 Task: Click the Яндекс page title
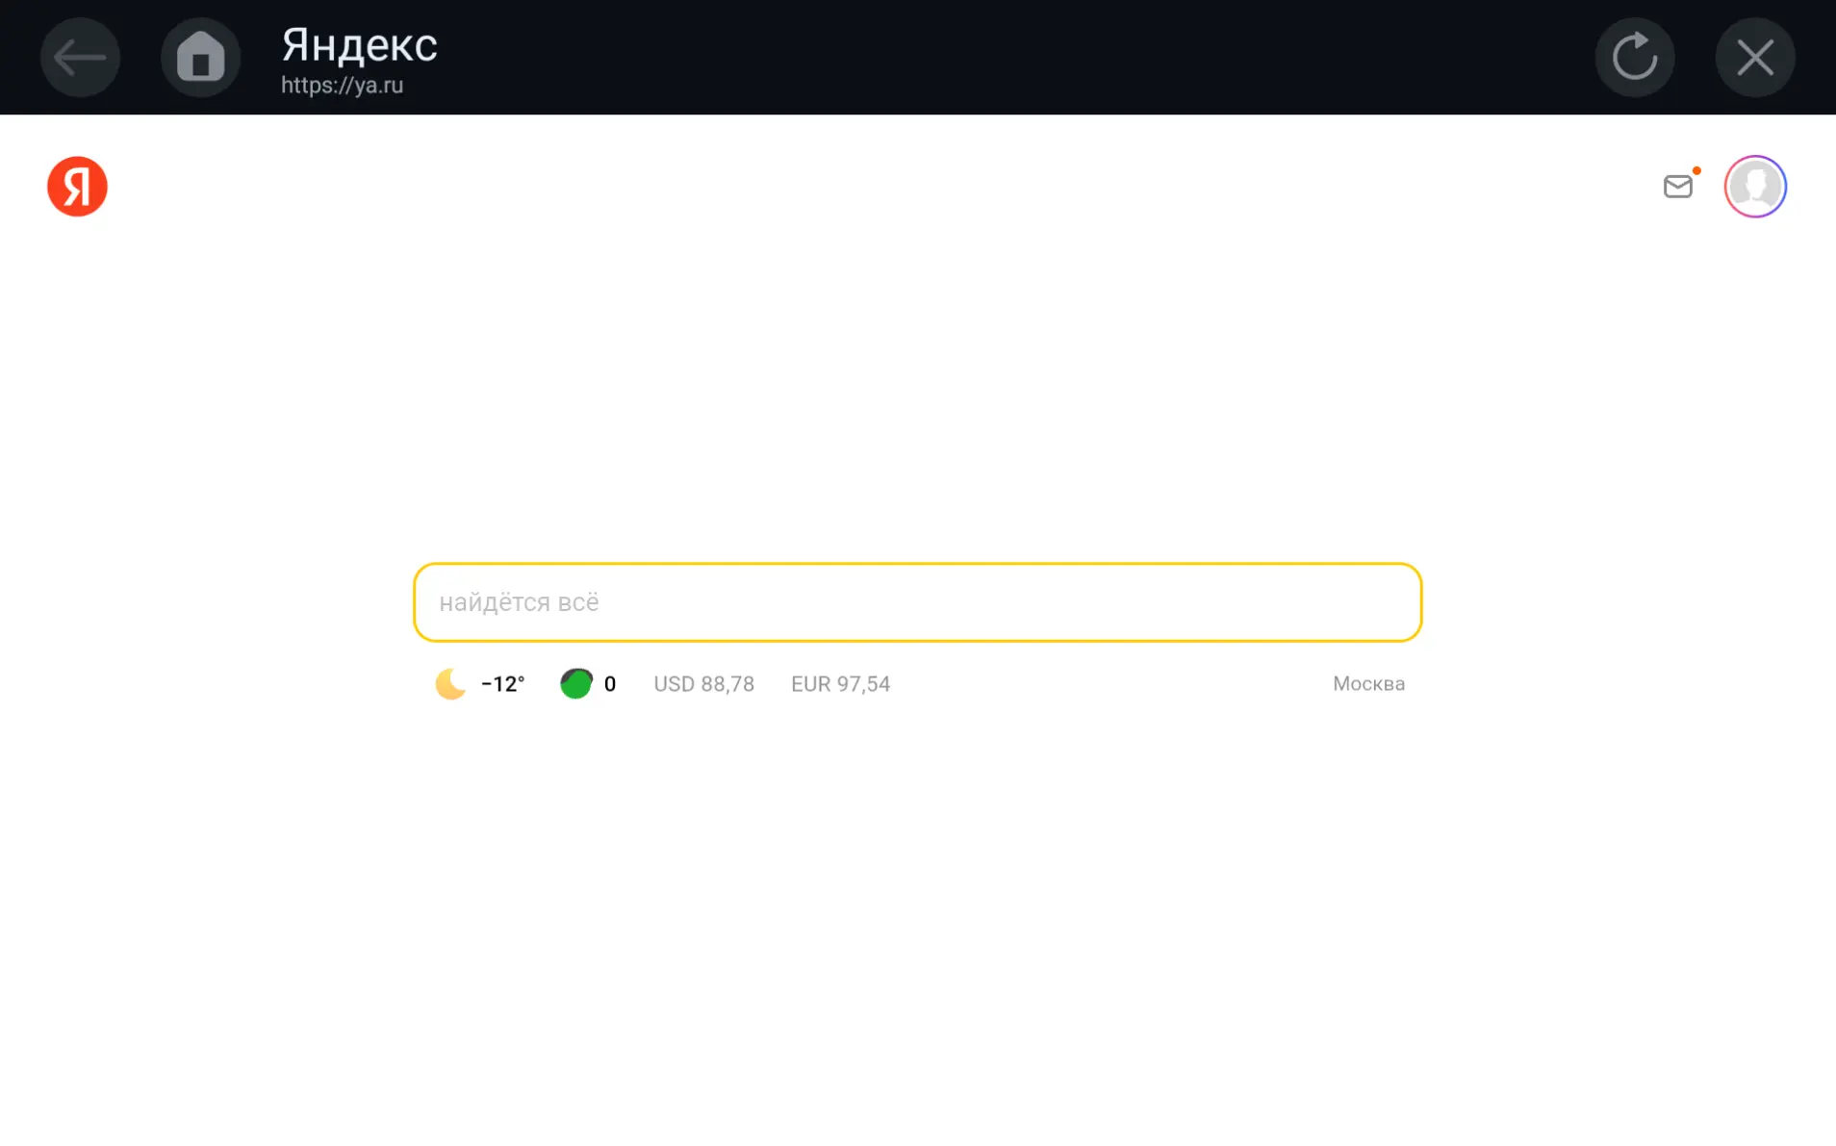tap(359, 45)
